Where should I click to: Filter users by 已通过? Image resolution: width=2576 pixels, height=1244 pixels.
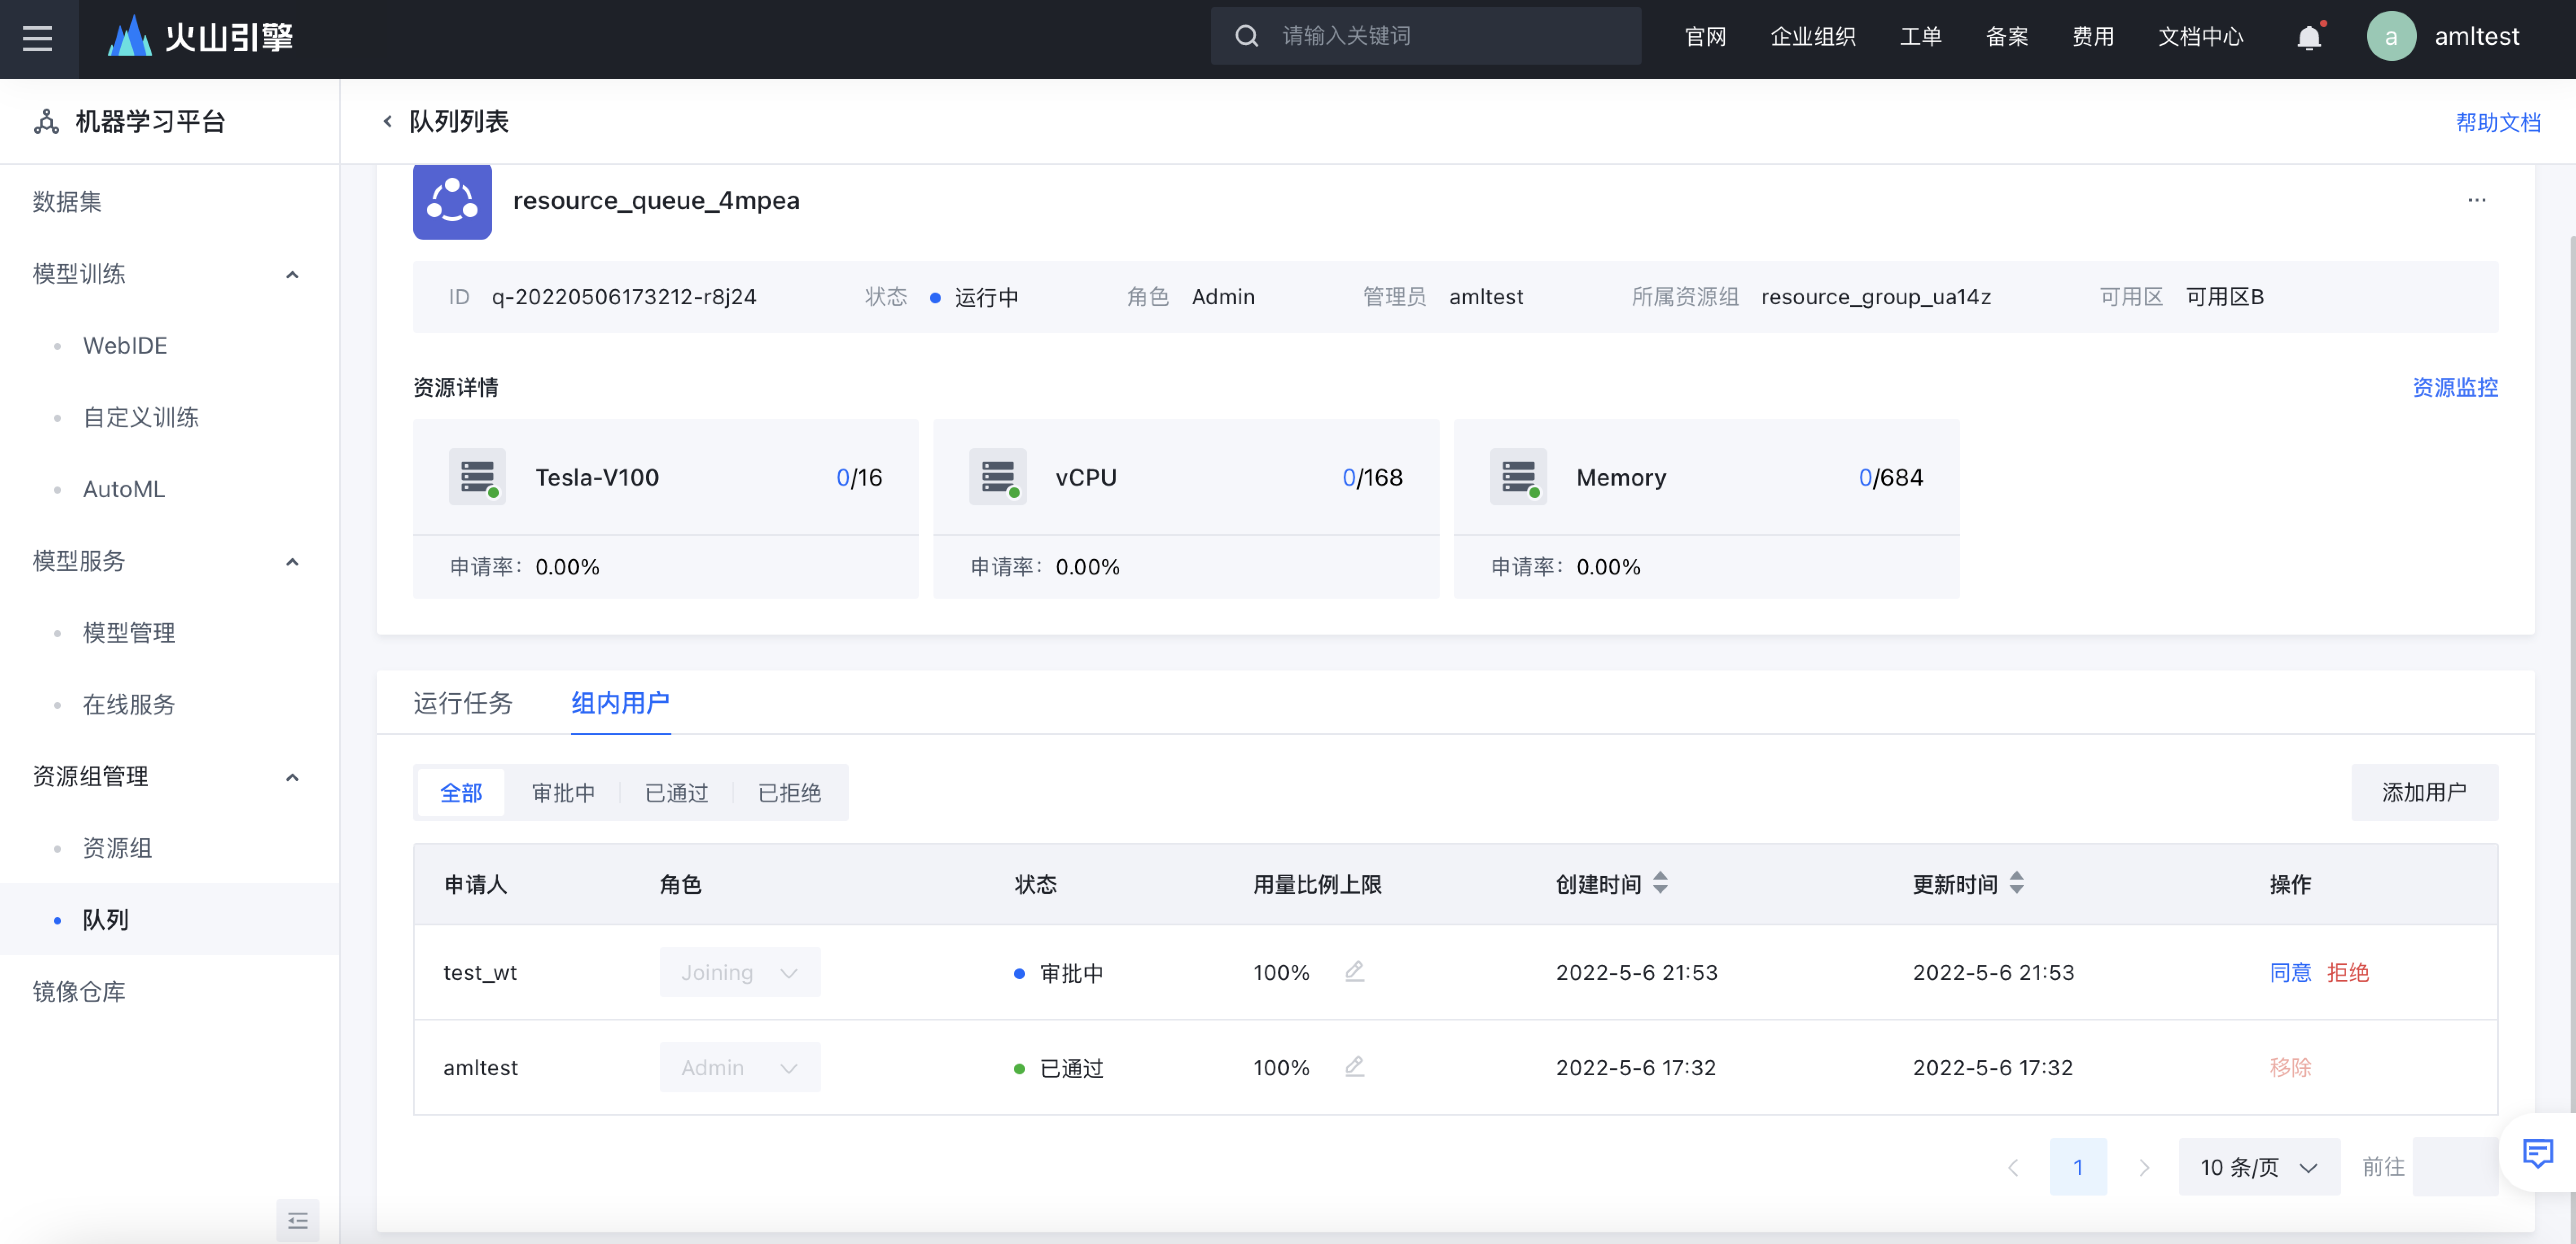[677, 793]
